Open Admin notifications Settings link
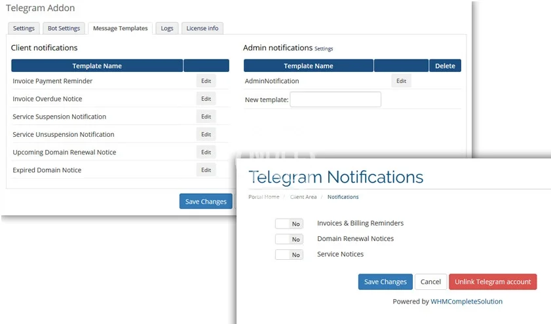 pos(324,49)
